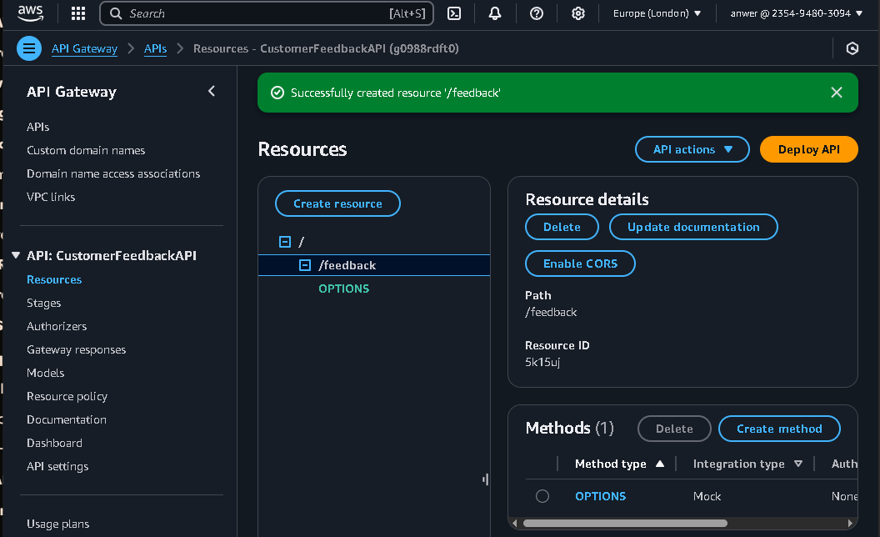The width and height of the screenshot is (880, 537).
Task: Click the API Gateway breadcrumb link
Action: pos(85,49)
